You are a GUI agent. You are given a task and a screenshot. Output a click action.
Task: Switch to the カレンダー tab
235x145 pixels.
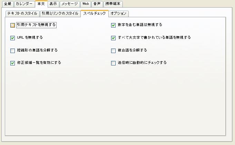tap(24, 4)
